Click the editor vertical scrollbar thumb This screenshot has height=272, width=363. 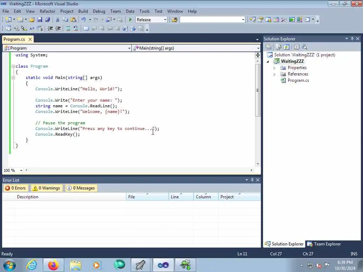258,90
